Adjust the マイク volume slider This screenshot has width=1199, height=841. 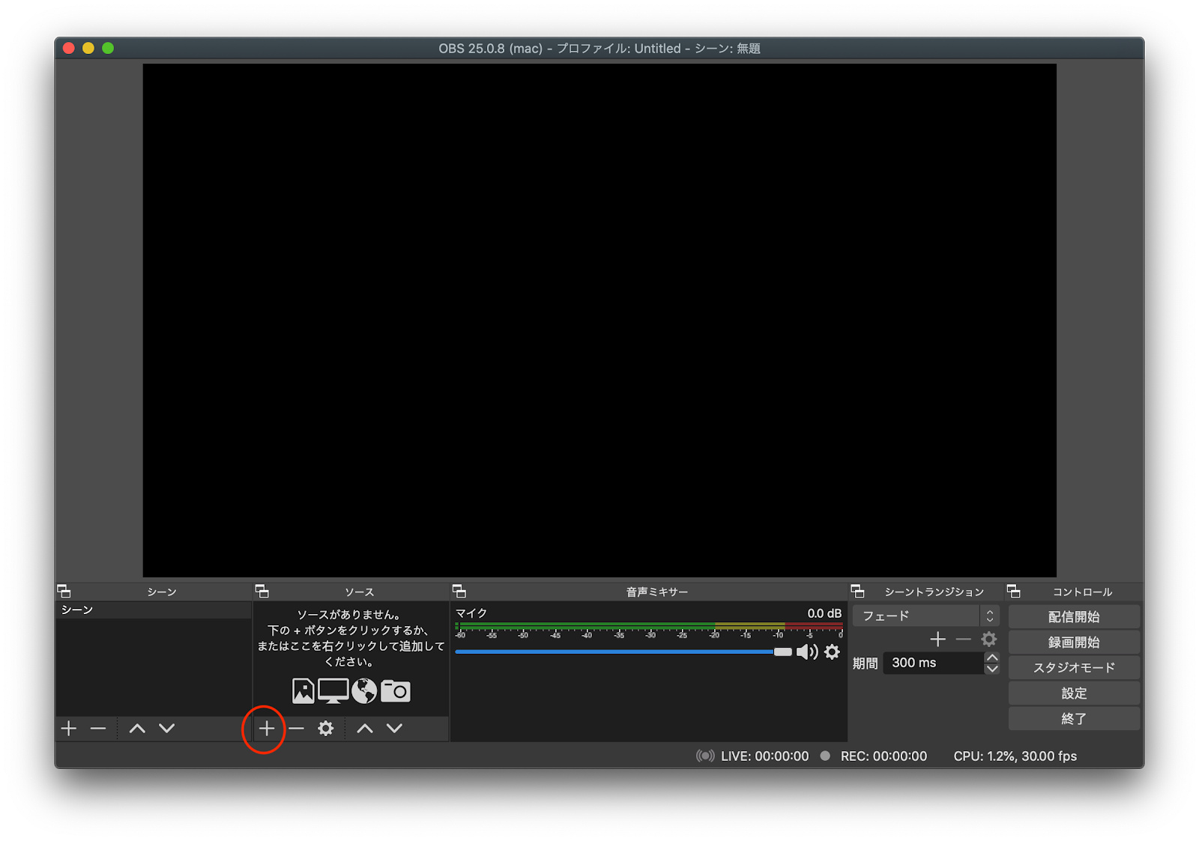(623, 652)
